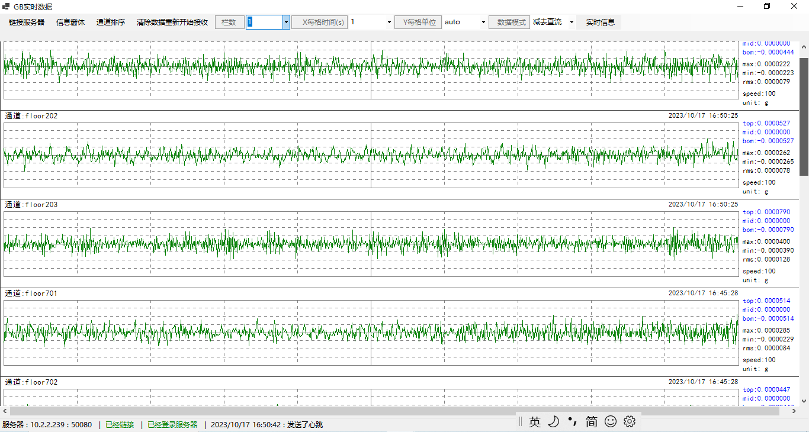Click channel label 通道:floor203
Screen dimensions: 809x432
click(x=31, y=205)
